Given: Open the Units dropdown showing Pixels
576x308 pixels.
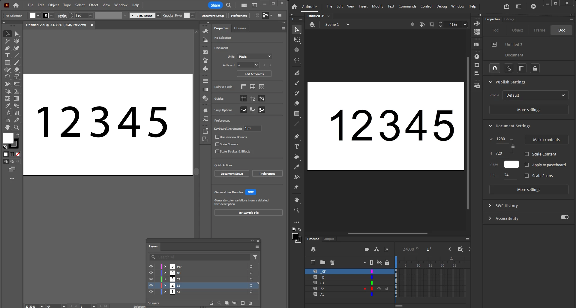Looking at the screenshot, I should pos(254,56).
